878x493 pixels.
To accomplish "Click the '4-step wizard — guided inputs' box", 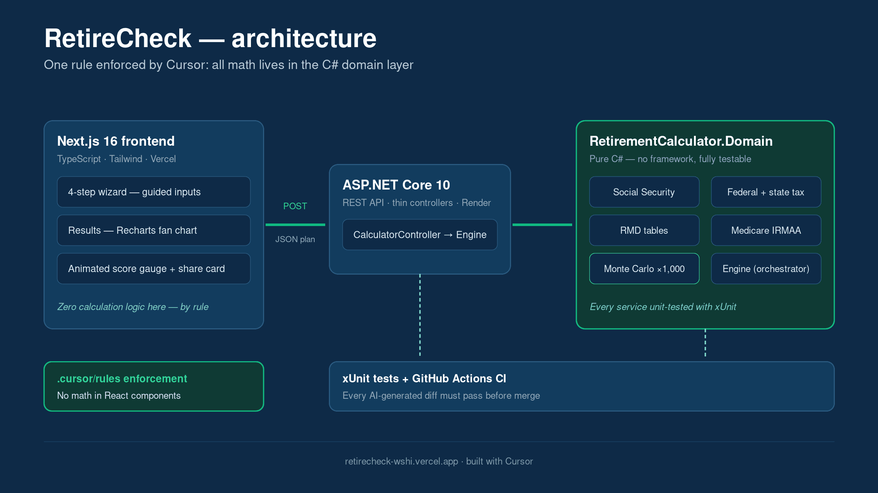I will coord(154,192).
